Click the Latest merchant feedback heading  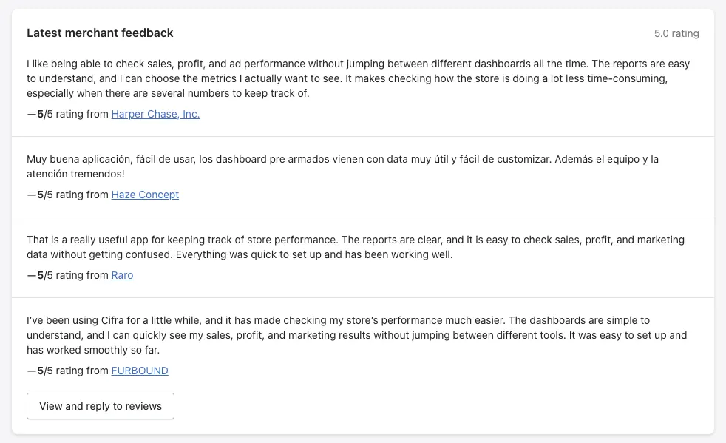click(x=100, y=33)
